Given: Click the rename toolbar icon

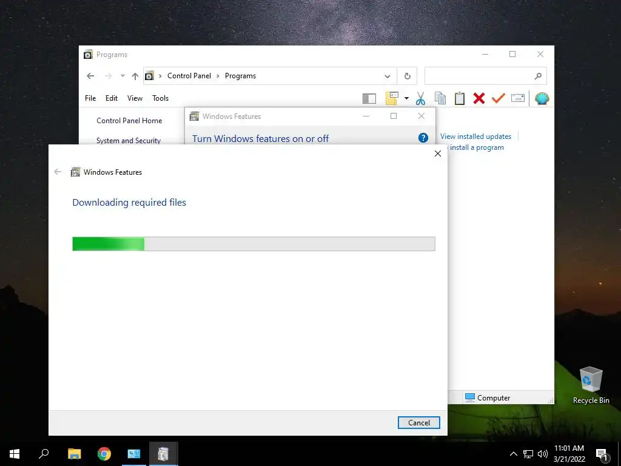Looking at the screenshot, I should [518, 98].
